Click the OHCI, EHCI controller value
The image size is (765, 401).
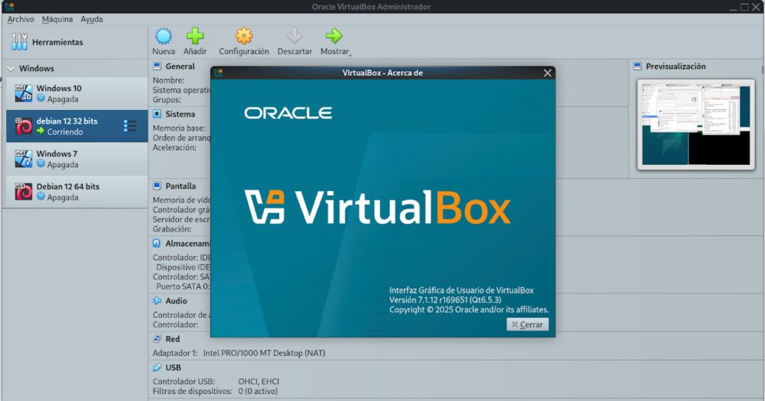click(259, 381)
